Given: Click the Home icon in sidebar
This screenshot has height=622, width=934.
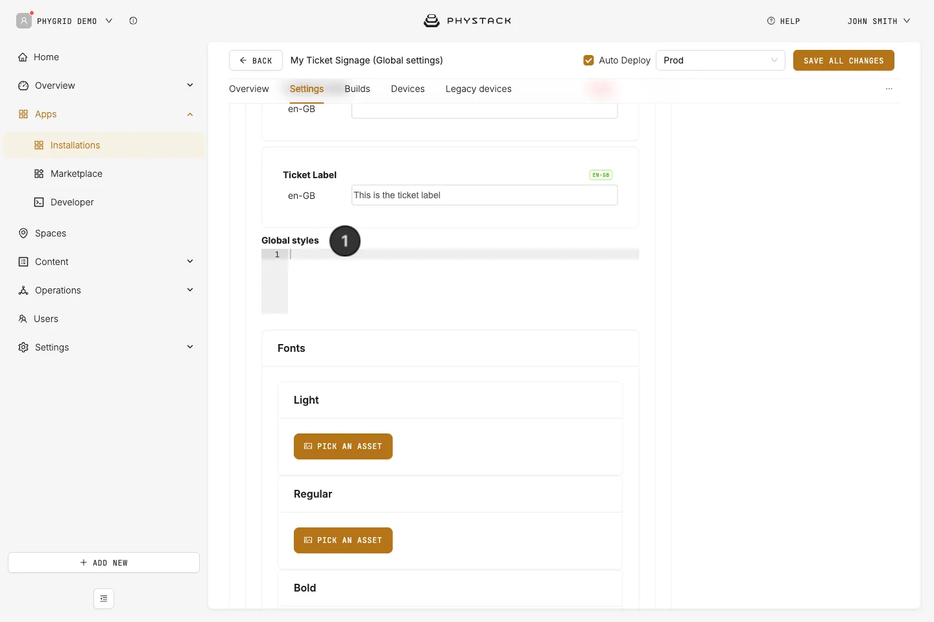Looking at the screenshot, I should (x=23, y=57).
